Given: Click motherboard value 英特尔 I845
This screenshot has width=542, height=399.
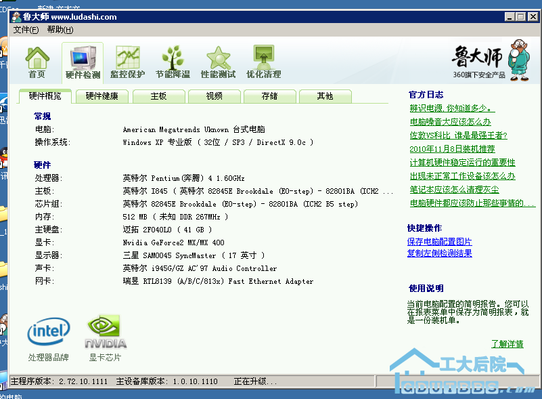Looking at the screenshot, I should coord(258,191).
